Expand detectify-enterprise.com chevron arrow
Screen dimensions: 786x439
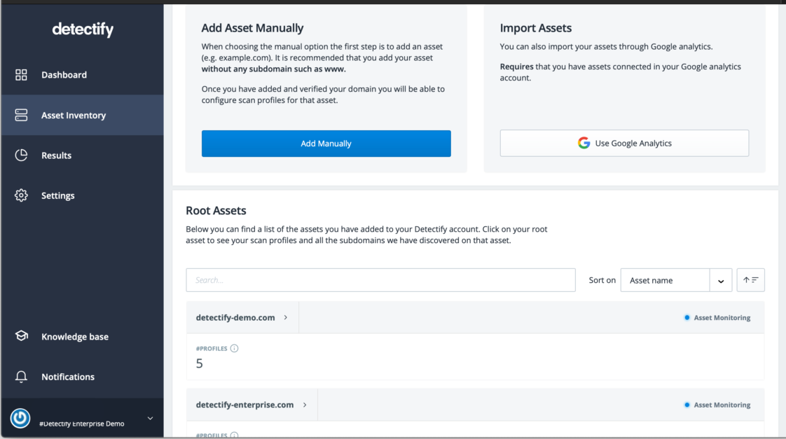(305, 405)
